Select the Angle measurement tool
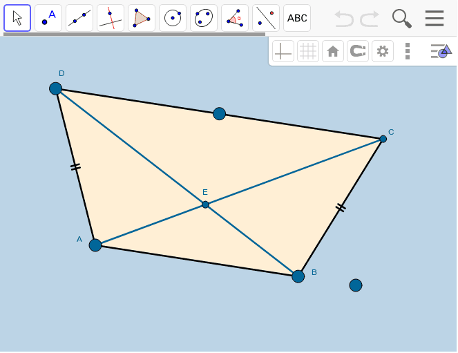This screenshot has width=458, height=353. (235, 18)
